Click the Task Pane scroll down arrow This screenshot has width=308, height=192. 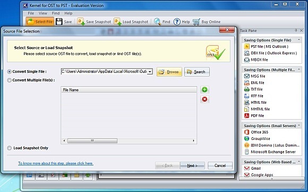pyautogui.click(x=272, y=179)
